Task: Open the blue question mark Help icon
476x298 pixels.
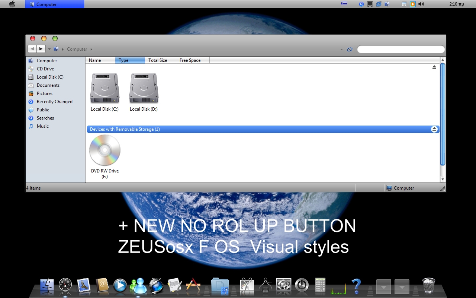Action: pyautogui.click(x=356, y=286)
